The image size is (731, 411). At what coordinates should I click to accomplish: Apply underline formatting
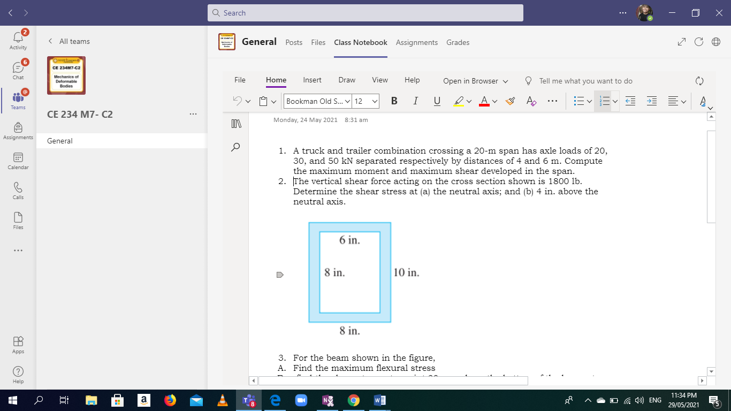(437, 101)
